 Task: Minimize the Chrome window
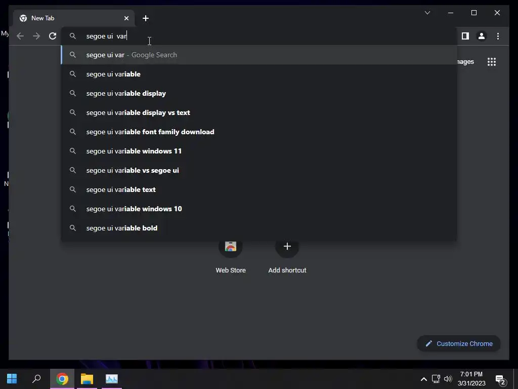(x=451, y=13)
